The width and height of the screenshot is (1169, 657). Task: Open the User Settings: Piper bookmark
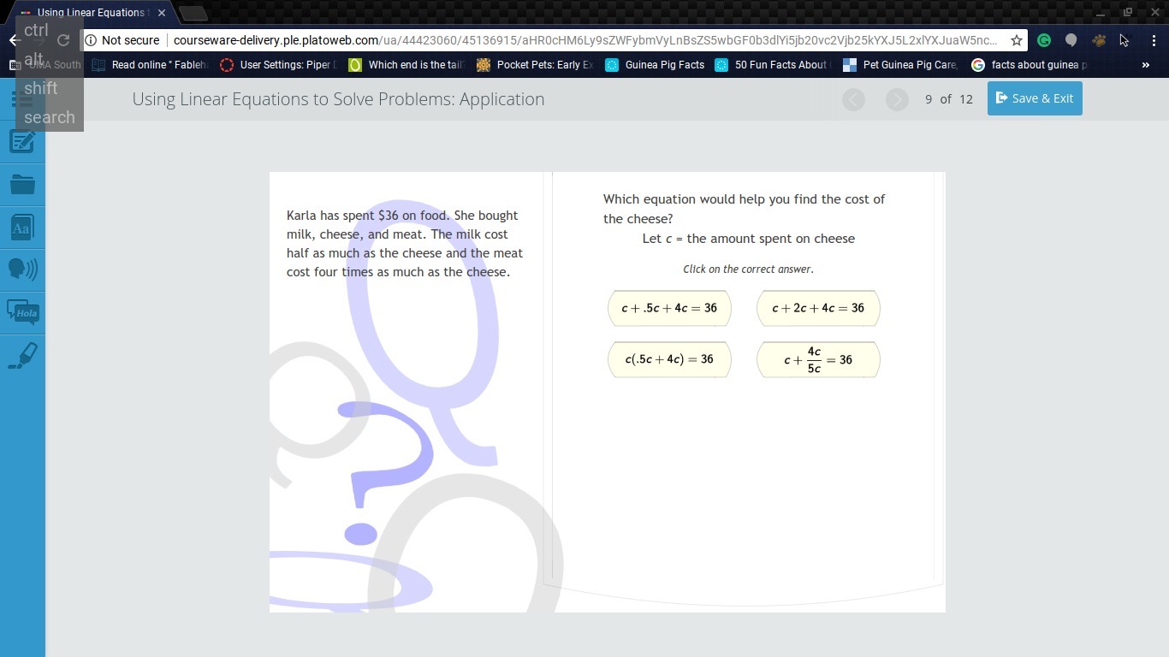[x=278, y=65]
